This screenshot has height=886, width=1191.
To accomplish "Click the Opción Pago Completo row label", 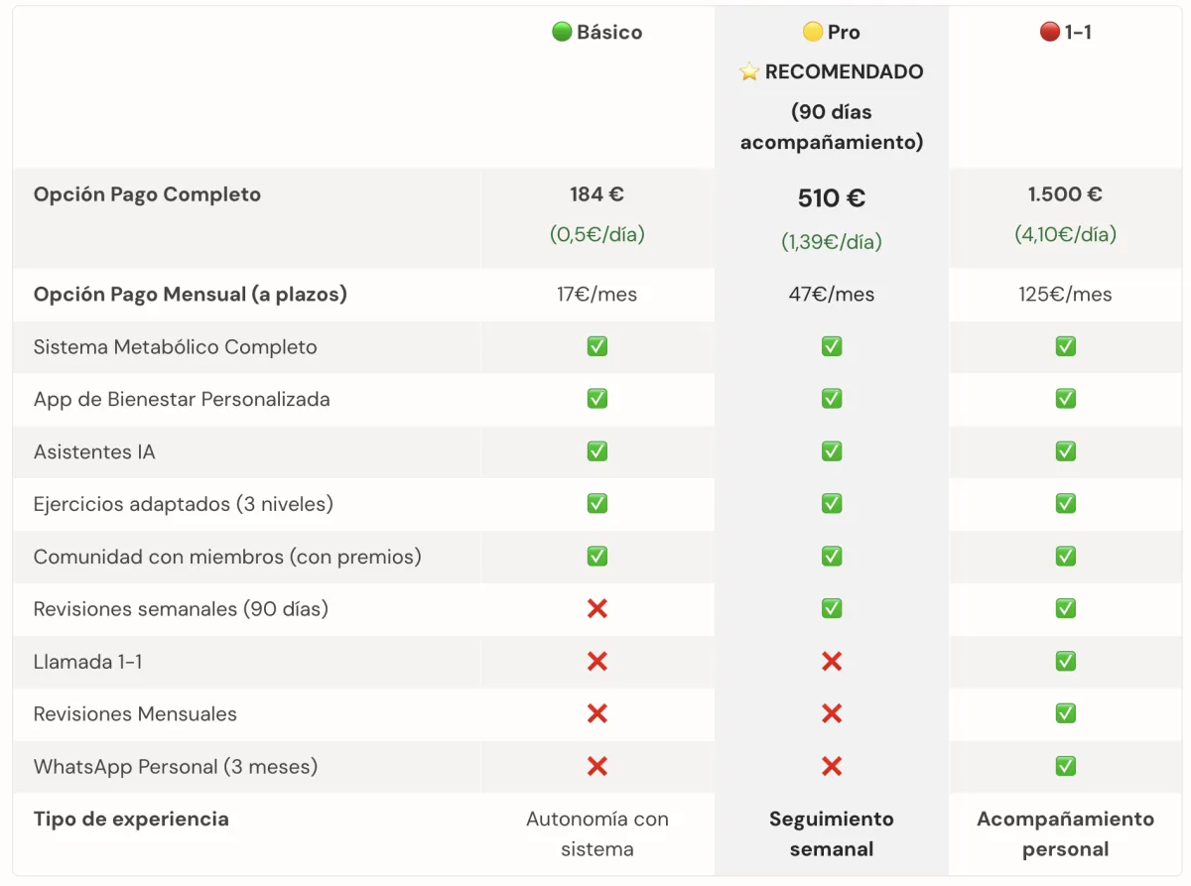I will click(147, 194).
